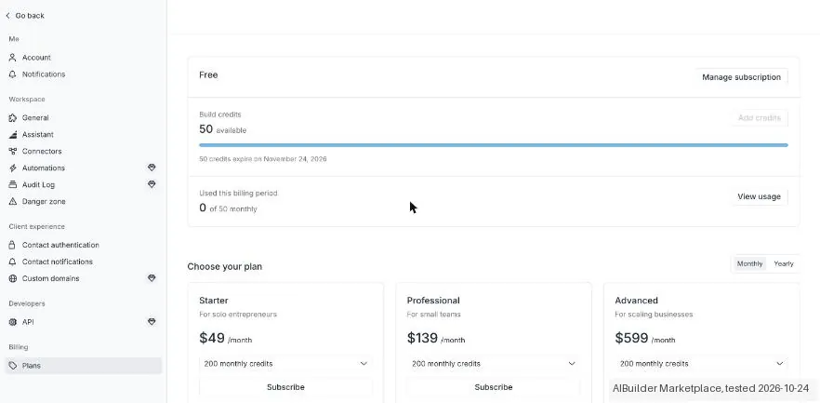Viewport: 820px width, 403px height.
Task: Open Professional plan monthly credits dropdown
Action: tap(493, 364)
